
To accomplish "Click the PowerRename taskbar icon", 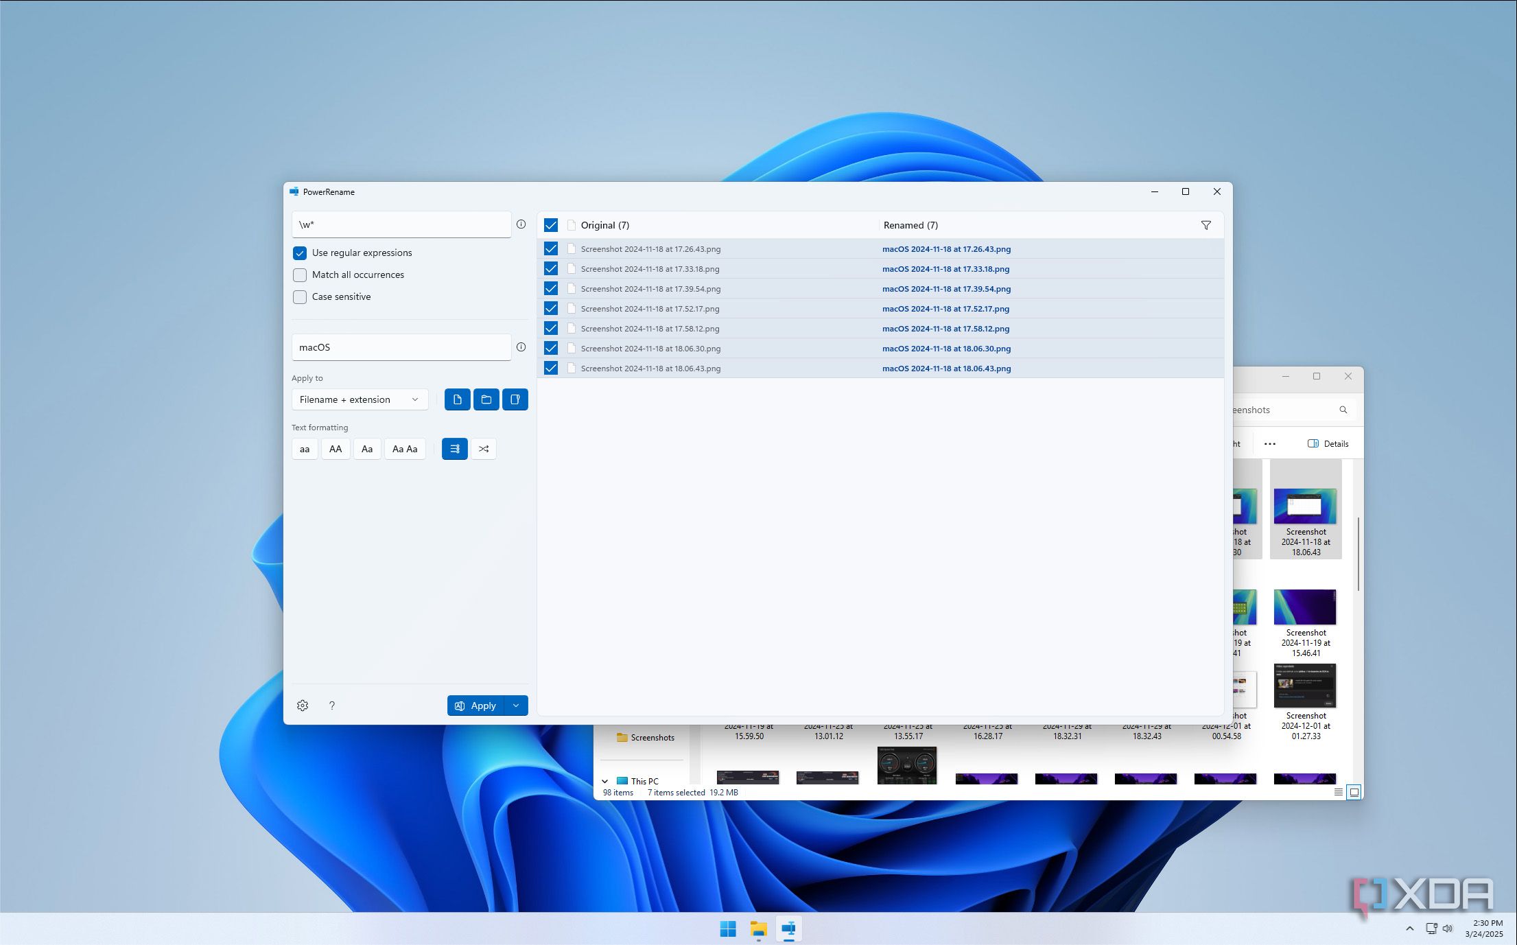I will (x=788, y=929).
